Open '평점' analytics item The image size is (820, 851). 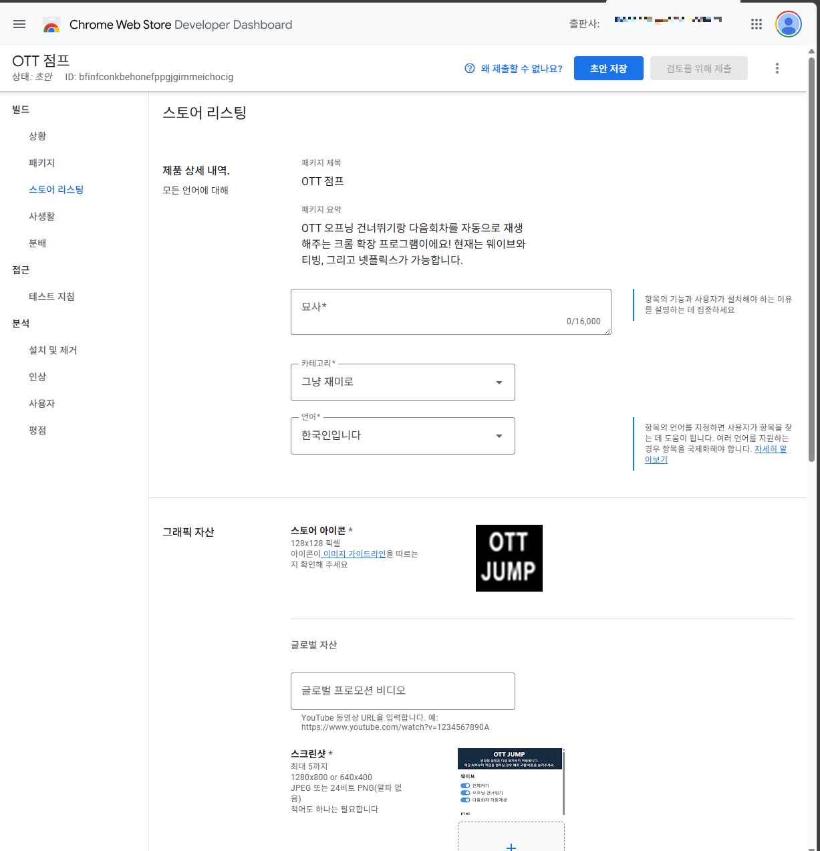click(x=37, y=431)
